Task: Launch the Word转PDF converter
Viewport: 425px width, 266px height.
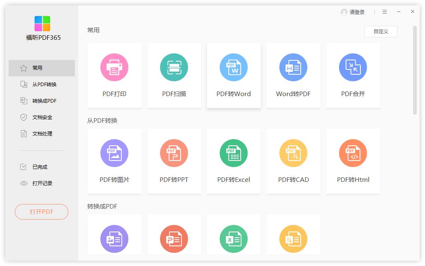Action: pyautogui.click(x=293, y=76)
